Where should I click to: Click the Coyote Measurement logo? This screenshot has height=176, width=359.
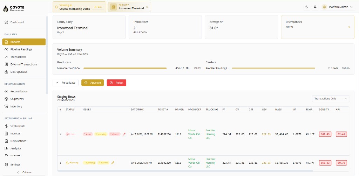(x=14, y=8)
